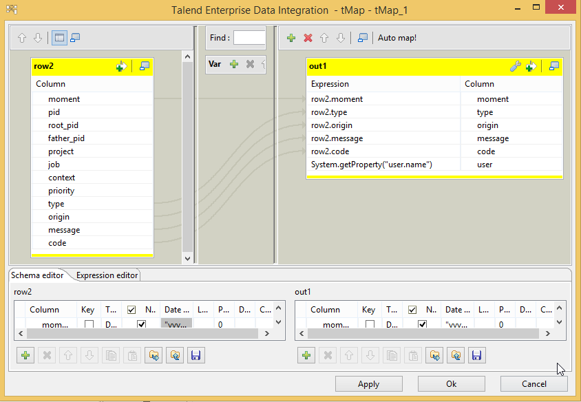Delete selected output table red X
This screenshot has width=581, height=402.
click(308, 38)
